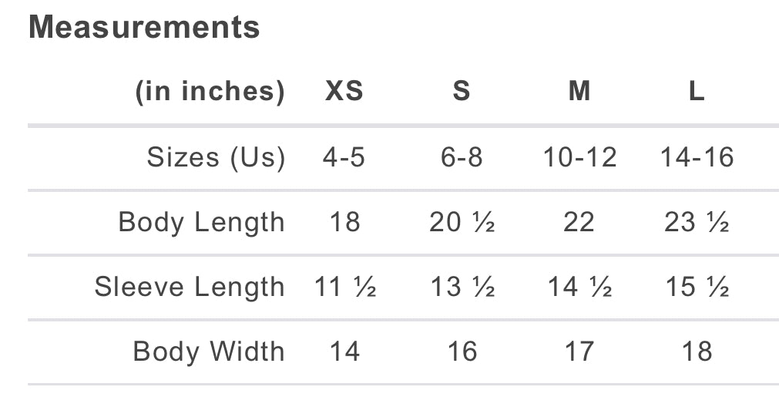
Task: Click the Body Length row label
Action: (201, 223)
